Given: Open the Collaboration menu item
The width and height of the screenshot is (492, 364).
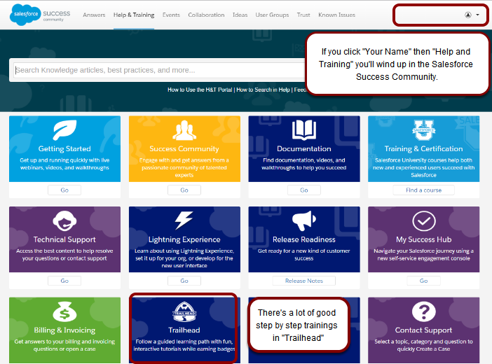Looking at the screenshot, I should pos(206,15).
